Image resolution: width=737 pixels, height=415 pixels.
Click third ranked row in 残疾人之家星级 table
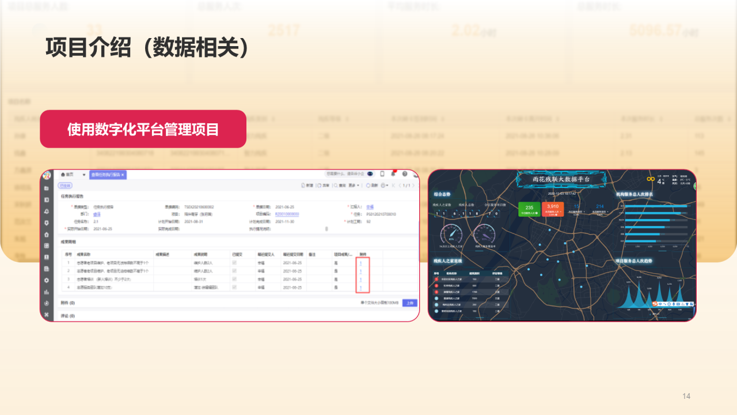(x=471, y=292)
